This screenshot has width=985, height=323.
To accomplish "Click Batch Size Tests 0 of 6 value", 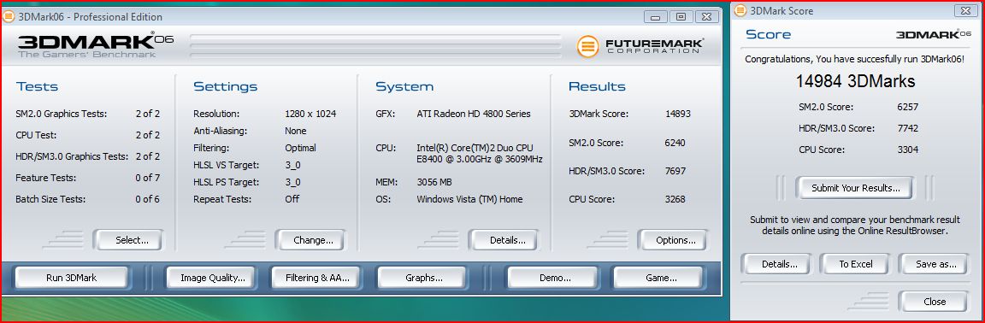I will point(148,199).
